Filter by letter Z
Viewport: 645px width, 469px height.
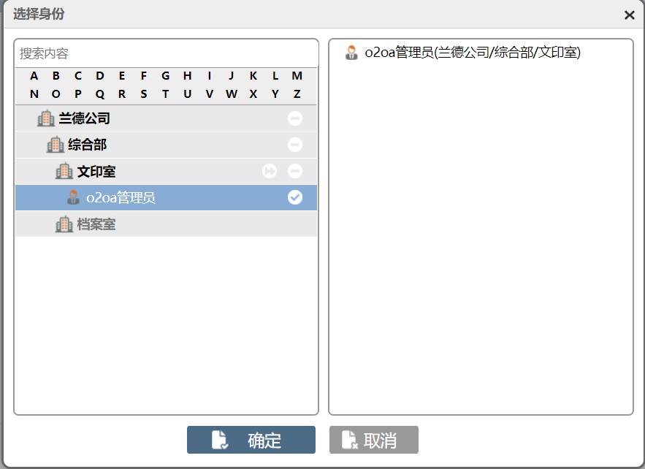tap(297, 94)
